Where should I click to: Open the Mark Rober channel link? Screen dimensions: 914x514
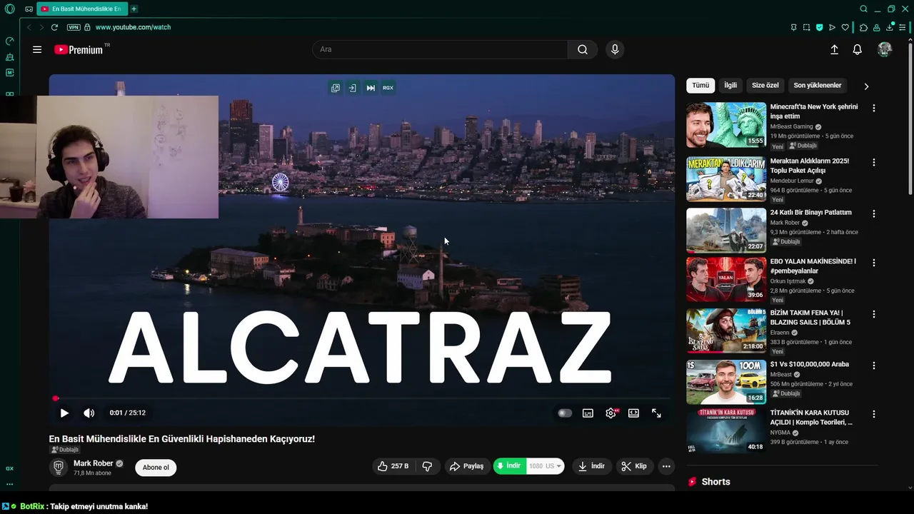[94, 463]
